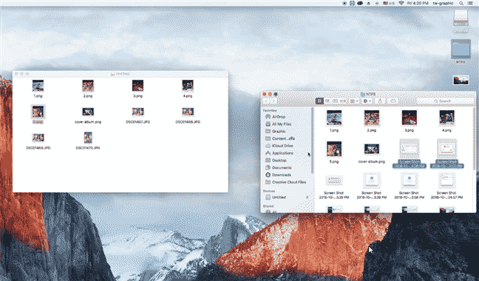Switch NTFS window to list view
The height and width of the screenshot is (281, 479).
(327, 101)
